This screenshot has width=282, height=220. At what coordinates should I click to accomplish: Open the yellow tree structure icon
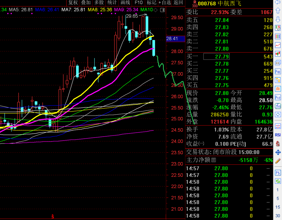[278, 80]
